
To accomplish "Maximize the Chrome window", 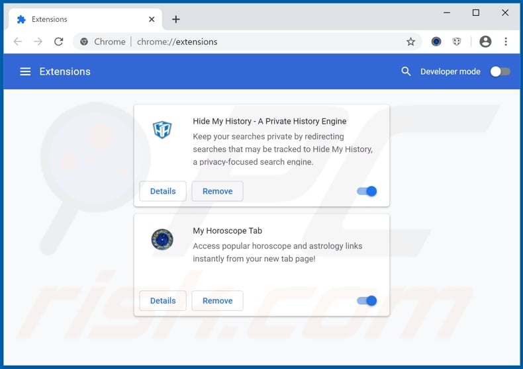I will click(476, 13).
